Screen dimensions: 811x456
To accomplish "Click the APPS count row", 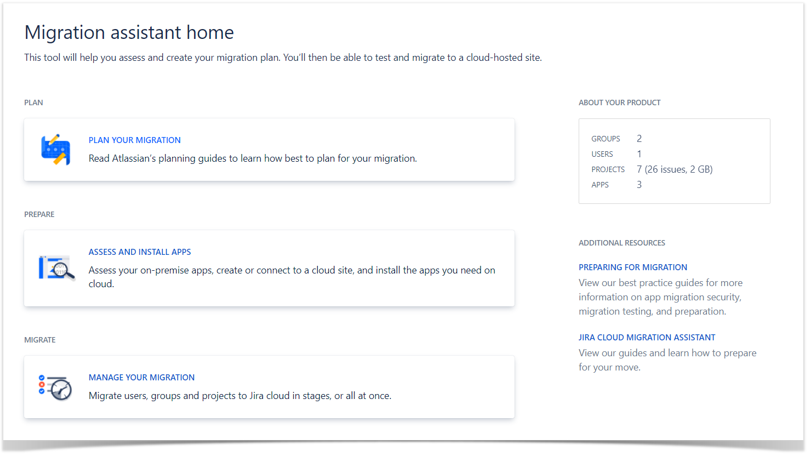I will (x=616, y=185).
